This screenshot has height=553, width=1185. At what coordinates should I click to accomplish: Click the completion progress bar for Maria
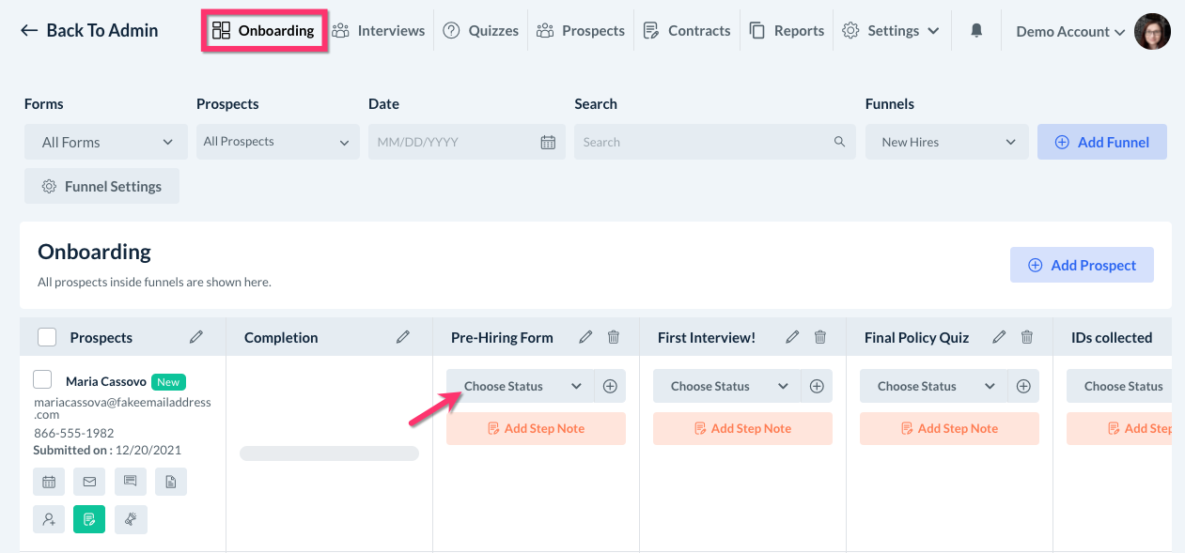coord(329,453)
